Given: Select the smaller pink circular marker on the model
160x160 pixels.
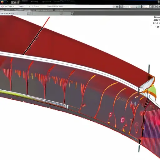Looking at the screenshot, I should [110, 115].
